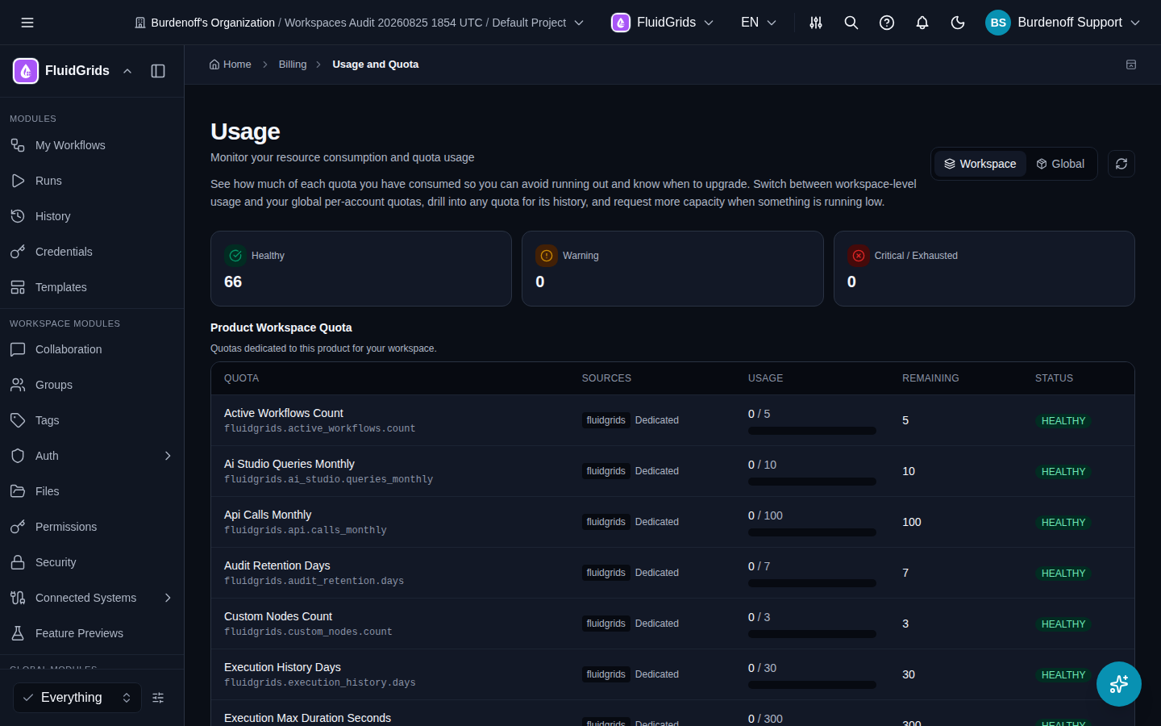Screen dimensions: 1161x726
Task: Open the Everything scope dropdown
Action: 77,698
